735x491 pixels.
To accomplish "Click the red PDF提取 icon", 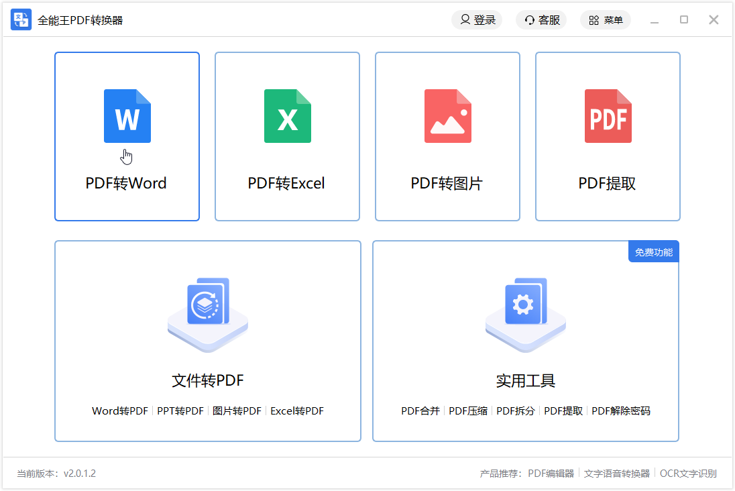I will tap(608, 116).
